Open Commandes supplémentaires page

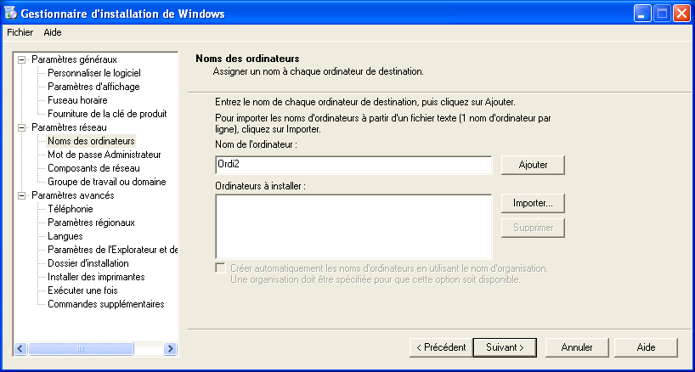(x=106, y=304)
